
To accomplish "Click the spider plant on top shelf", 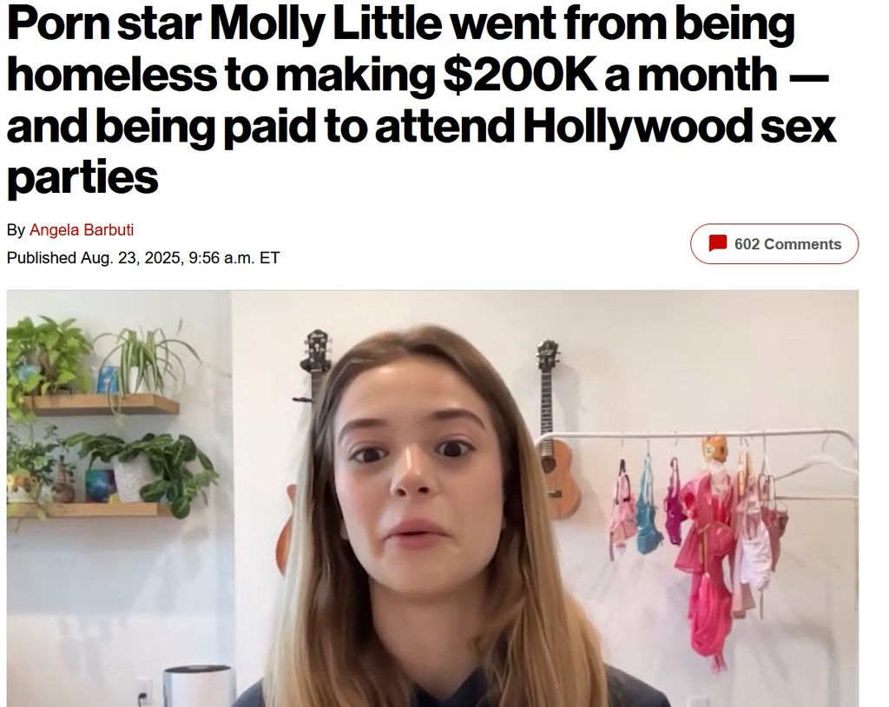I will 145,360.
